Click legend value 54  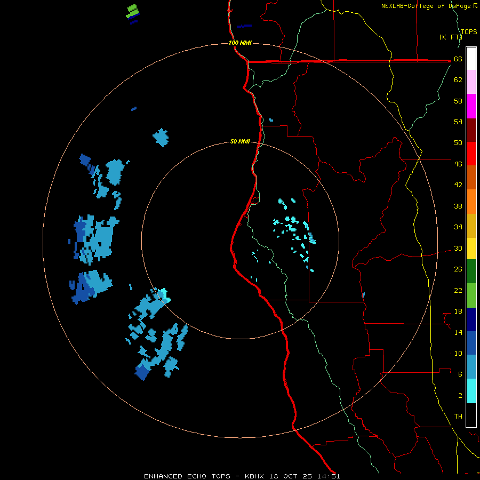tap(458, 122)
